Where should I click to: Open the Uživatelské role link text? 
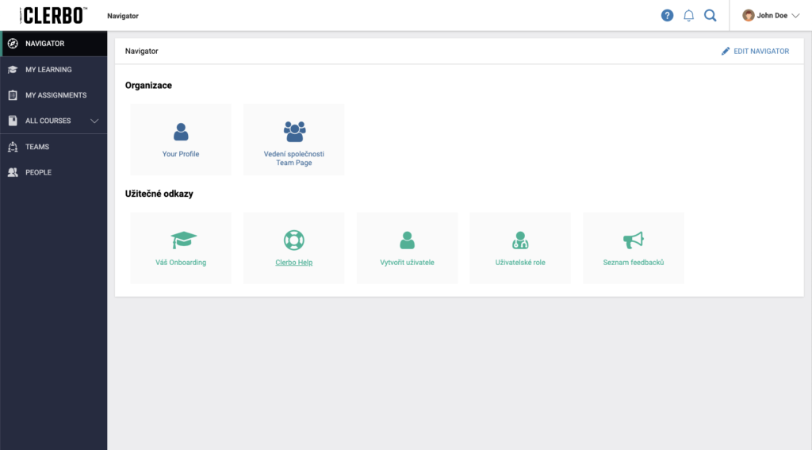tap(520, 263)
